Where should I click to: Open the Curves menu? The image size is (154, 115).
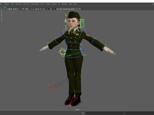(42, 4)
